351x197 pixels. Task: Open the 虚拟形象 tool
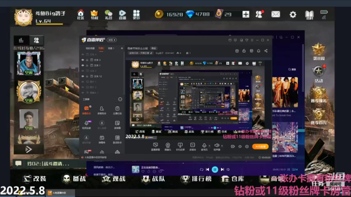click(86, 139)
